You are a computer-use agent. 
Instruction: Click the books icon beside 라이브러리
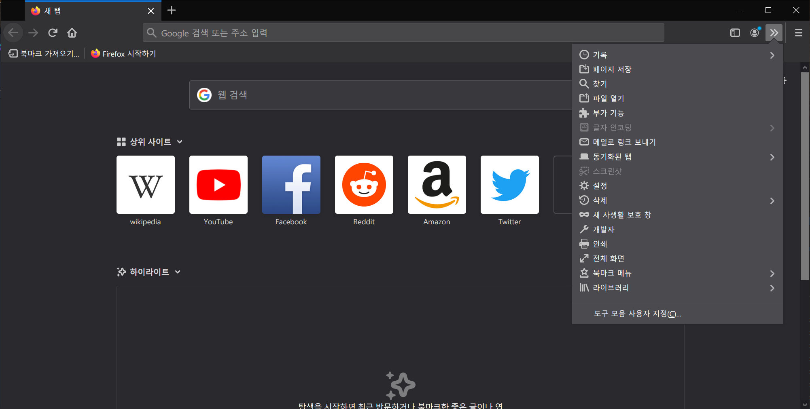(x=584, y=287)
